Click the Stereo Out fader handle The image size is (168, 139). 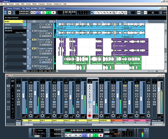point(159,90)
